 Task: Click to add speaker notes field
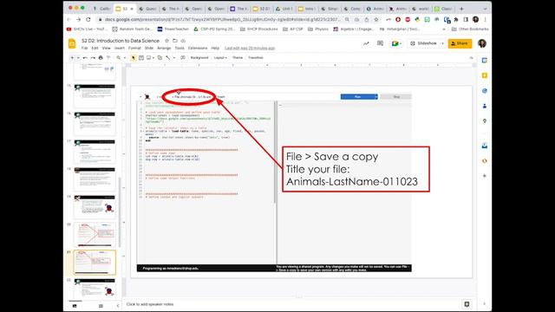tap(150, 304)
